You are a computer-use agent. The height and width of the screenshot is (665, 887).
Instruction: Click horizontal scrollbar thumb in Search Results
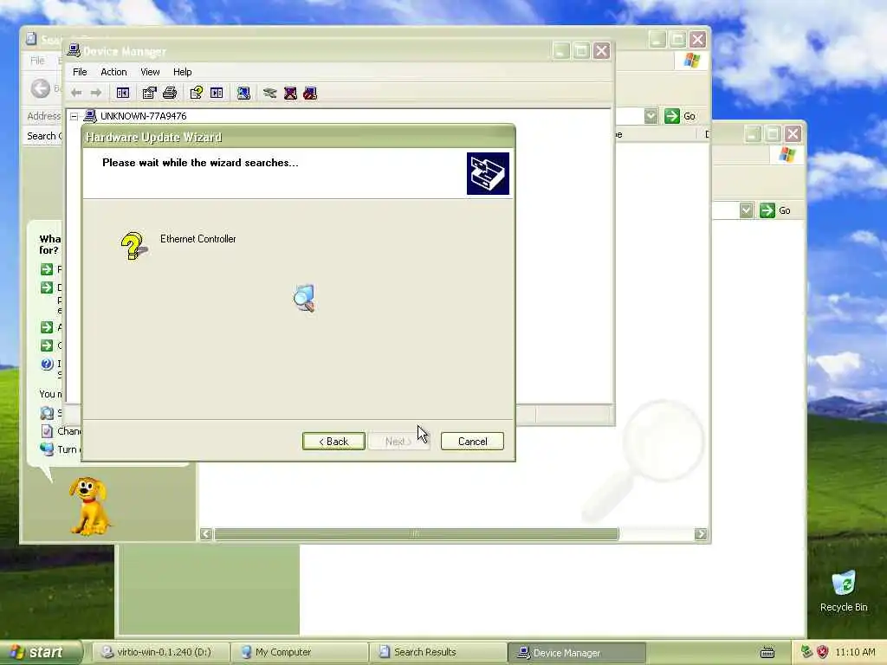pos(417,533)
